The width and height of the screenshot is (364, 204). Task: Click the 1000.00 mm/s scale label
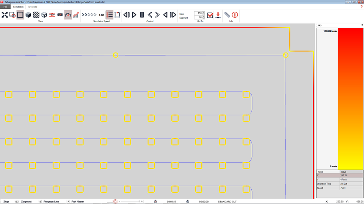click(330, 31)
